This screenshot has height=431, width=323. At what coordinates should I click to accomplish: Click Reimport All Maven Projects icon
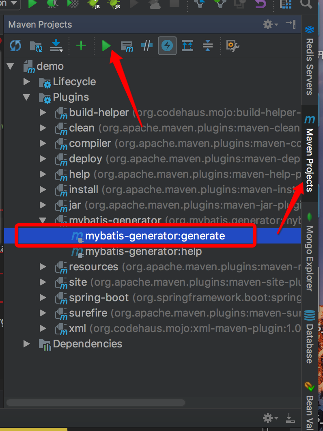[16, 46]
